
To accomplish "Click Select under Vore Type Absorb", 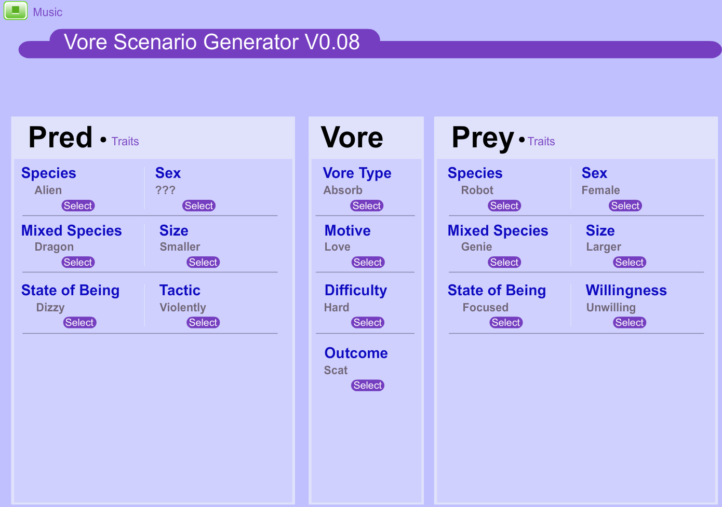I will [367, 205].
